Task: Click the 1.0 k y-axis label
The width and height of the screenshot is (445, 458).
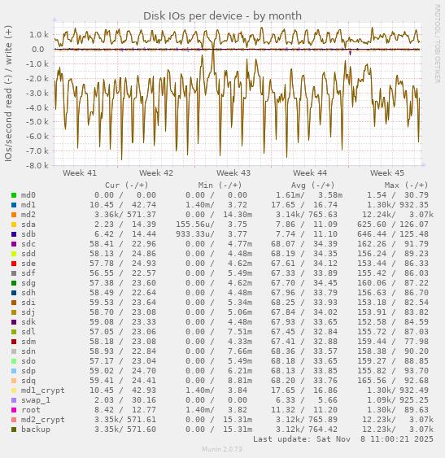Action: coord(39,35)
